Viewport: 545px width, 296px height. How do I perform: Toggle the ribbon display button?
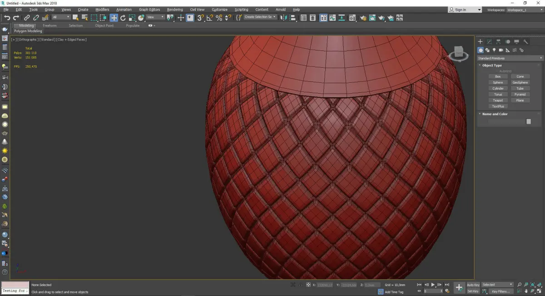click(322, 18)
